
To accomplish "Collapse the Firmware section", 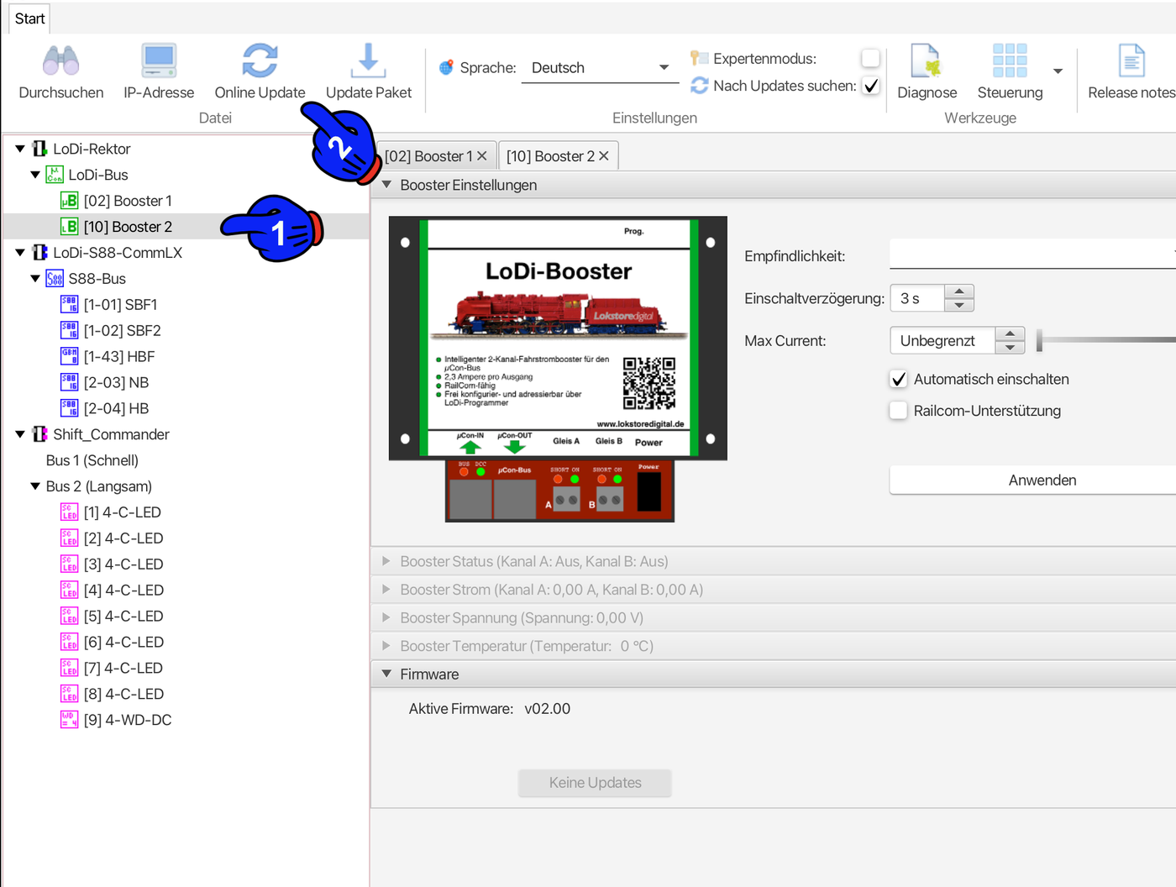I will coord(386,674).
